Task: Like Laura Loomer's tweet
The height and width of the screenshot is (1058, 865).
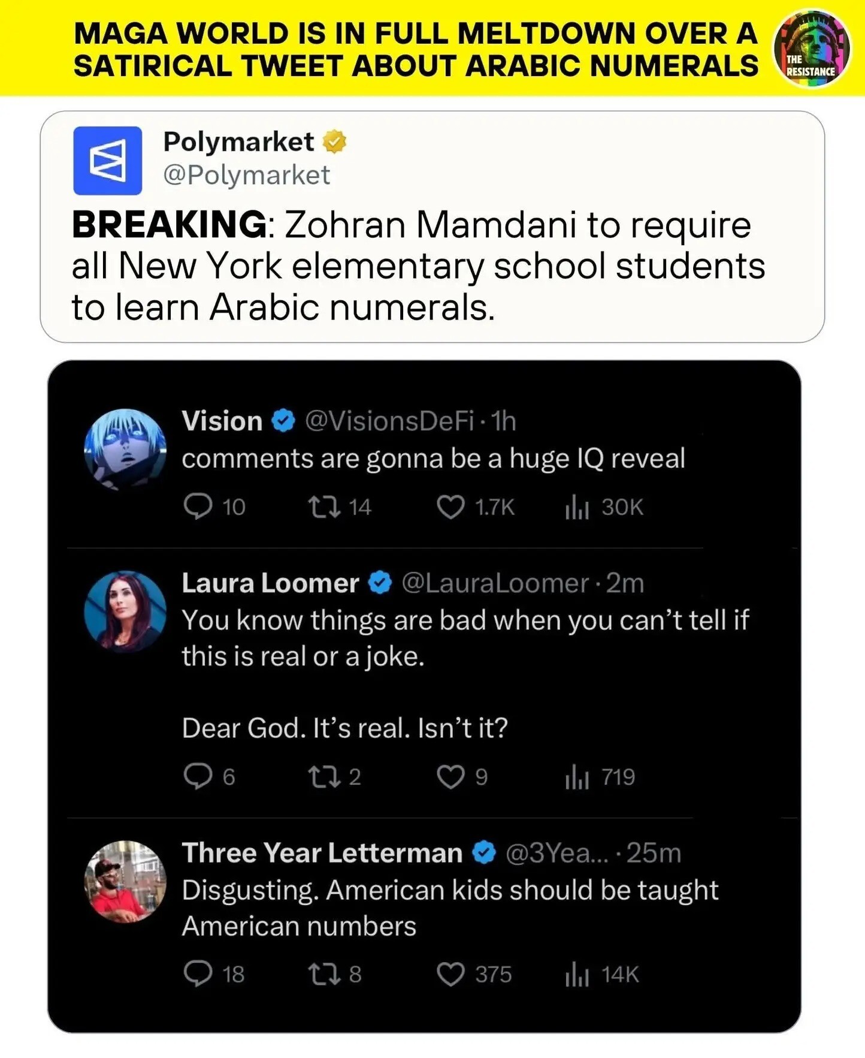Action: pyautogui.click(x=450, y=777)
